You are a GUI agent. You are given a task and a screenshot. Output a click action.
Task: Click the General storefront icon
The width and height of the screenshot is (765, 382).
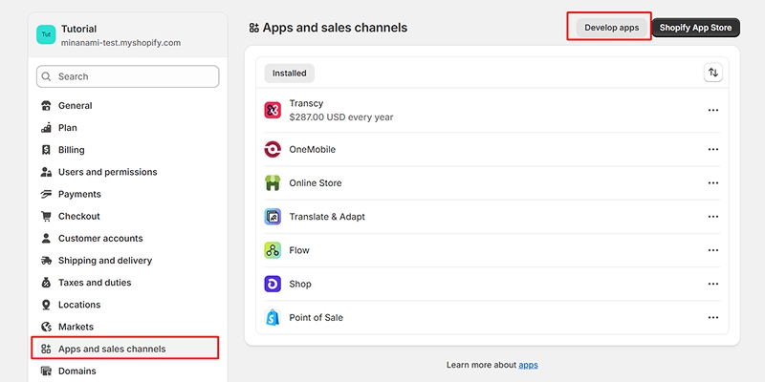coord(46,106)
